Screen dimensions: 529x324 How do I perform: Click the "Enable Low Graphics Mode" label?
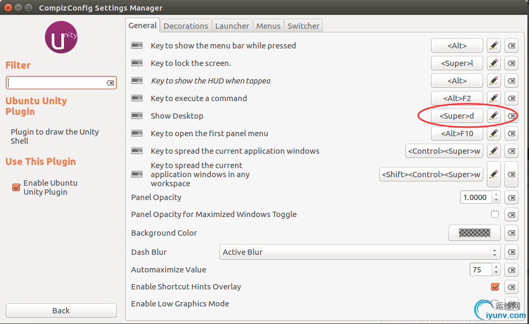[x=180, y=304]
